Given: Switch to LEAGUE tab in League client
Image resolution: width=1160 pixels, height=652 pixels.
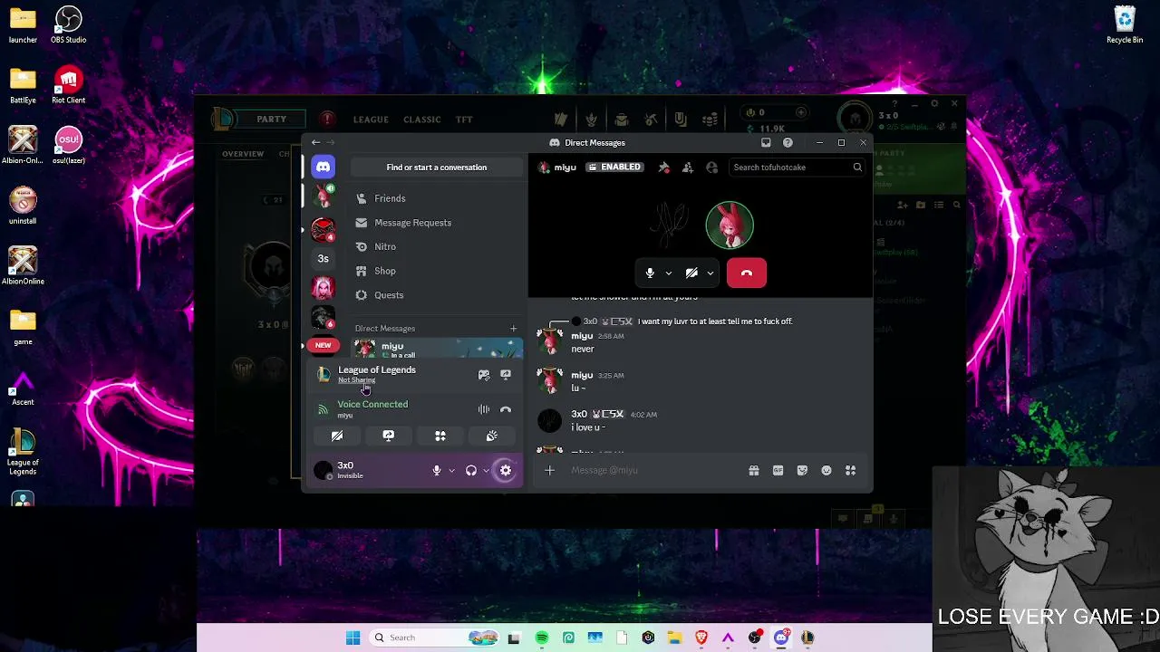Looking at the screenshot, I should 371,120.
